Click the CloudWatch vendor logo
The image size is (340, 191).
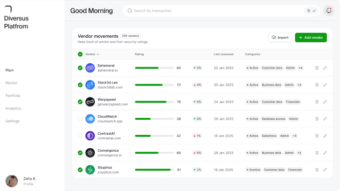[90, 119]
